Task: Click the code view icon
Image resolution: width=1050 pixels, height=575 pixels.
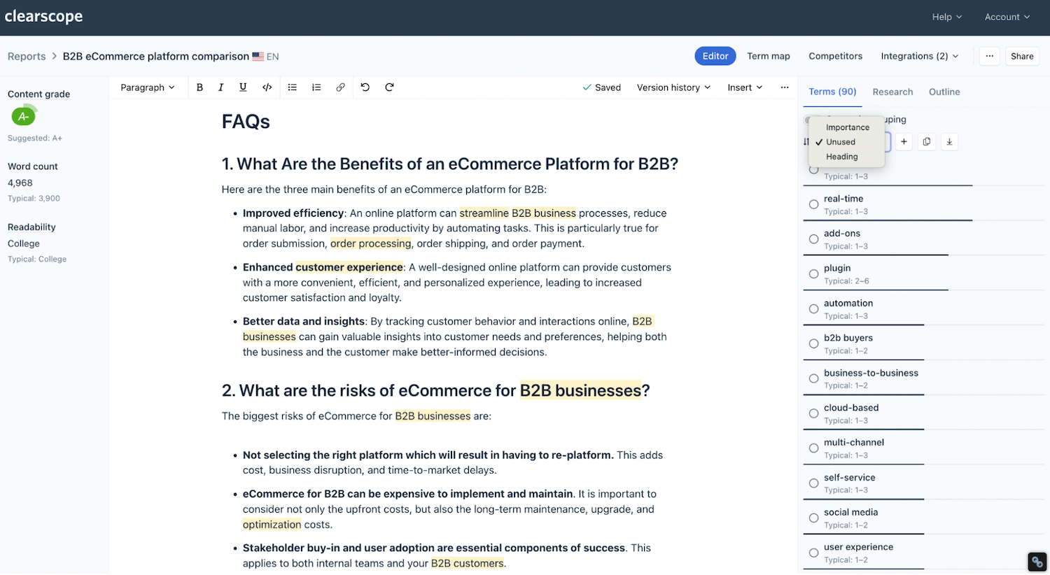Action: (x=267, y=87)
